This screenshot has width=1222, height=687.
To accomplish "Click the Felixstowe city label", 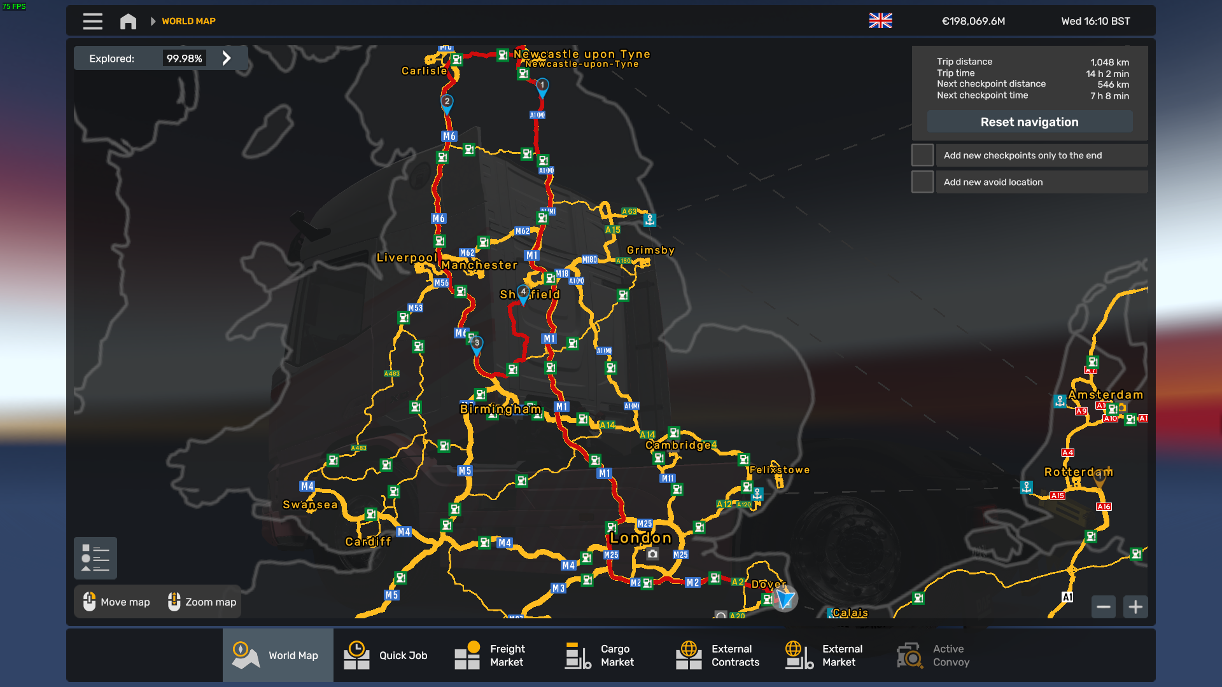I will click(780, 470).
